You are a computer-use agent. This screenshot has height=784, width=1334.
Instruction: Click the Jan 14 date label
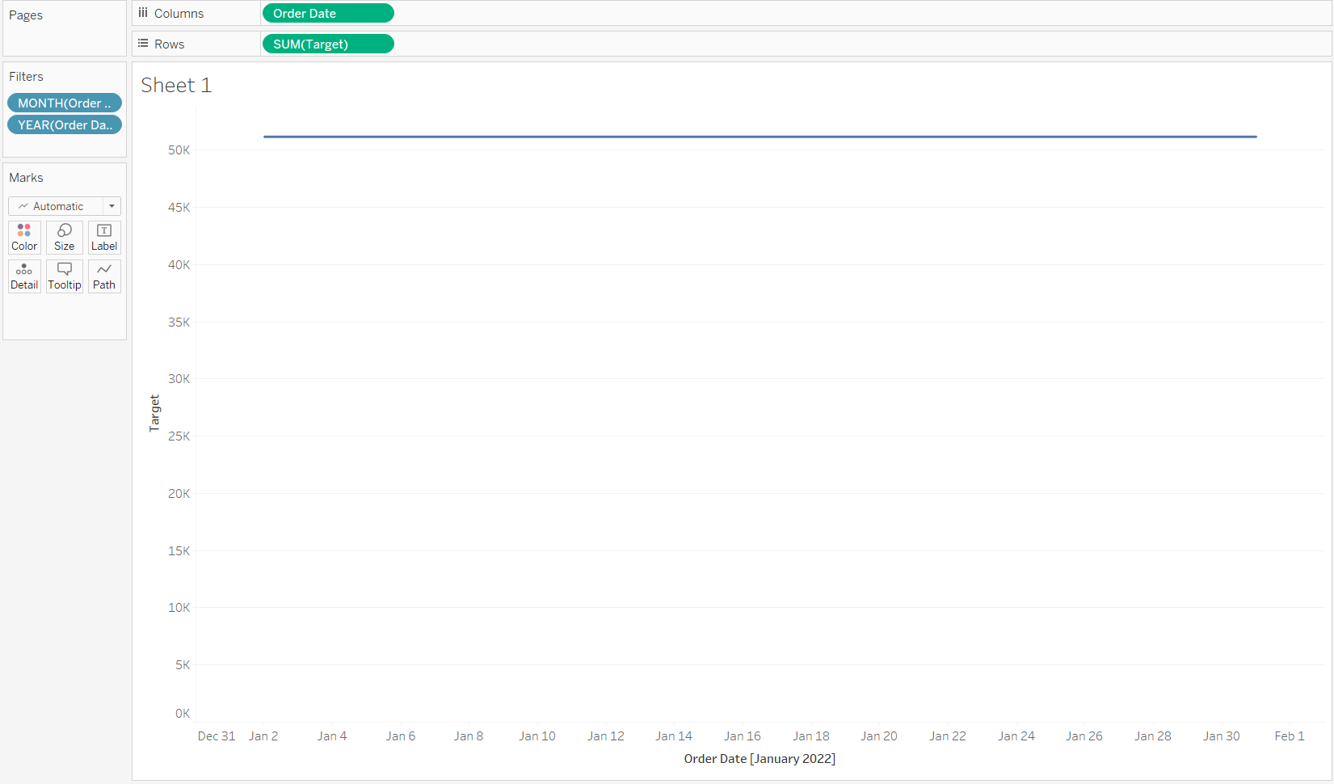pos(674,736)
